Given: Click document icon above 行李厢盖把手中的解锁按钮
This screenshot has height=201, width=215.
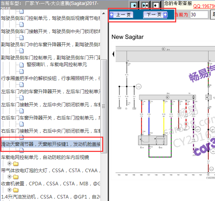Looking at the screenshot, I should [21, 71].
